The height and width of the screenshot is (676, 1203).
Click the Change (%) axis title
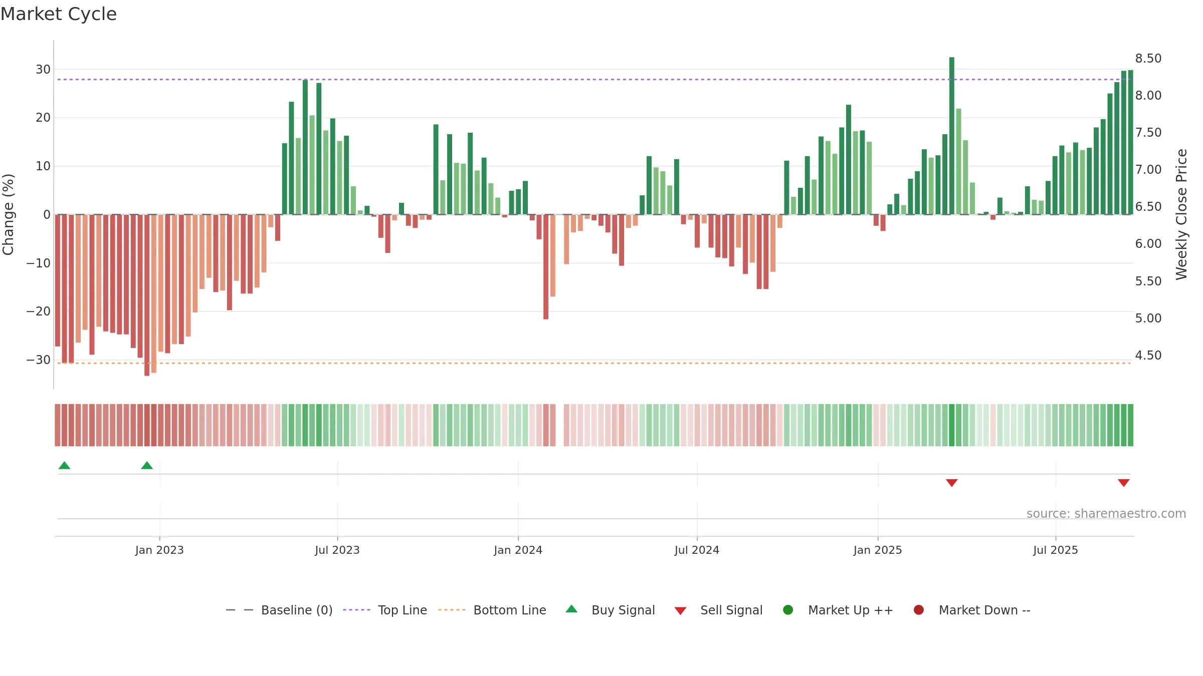8,214
